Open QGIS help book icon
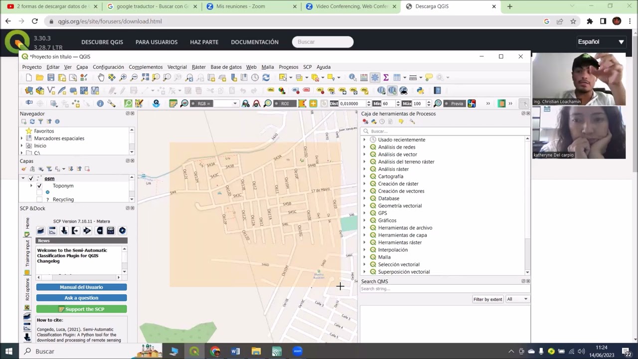 coord(437,90)
